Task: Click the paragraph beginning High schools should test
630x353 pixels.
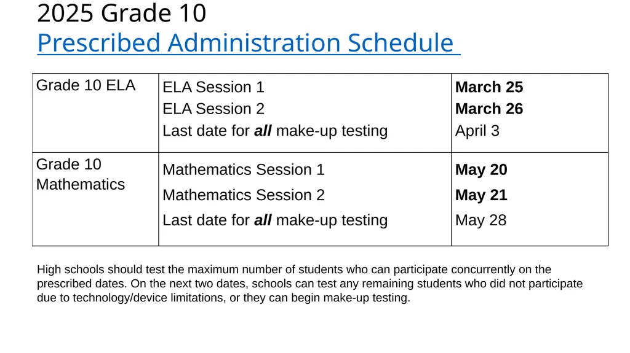Action: click(x=310, y=284)
